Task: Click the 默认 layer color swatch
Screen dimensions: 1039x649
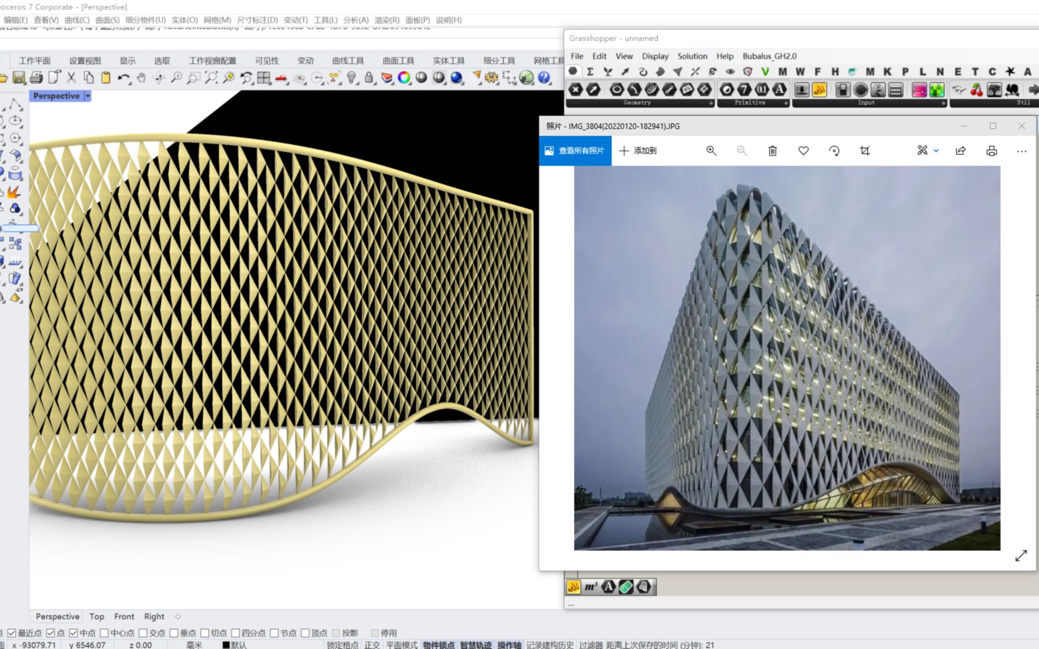Action: coord(226,645)
